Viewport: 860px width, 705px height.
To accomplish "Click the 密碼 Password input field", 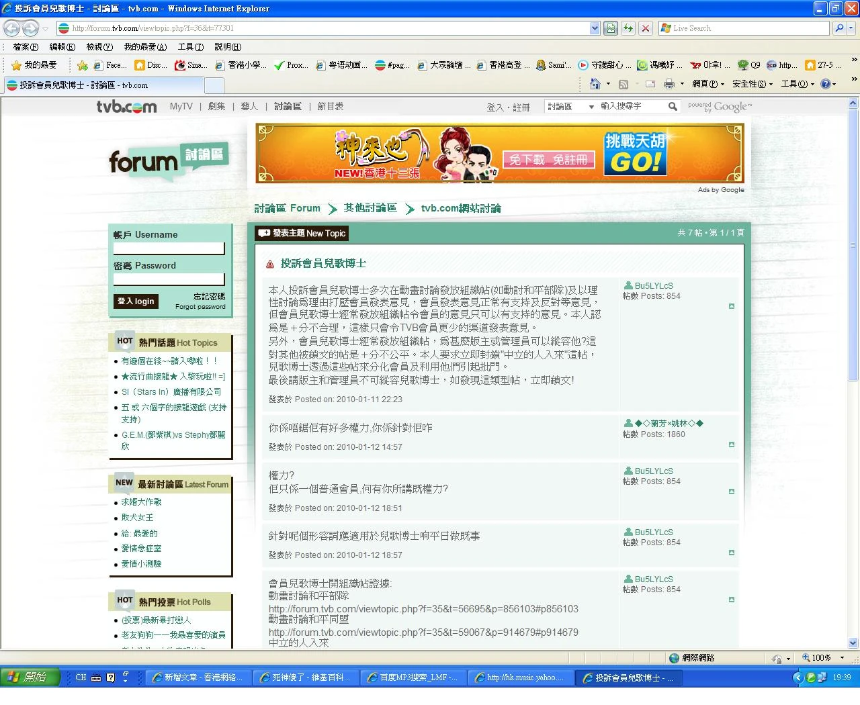I will 169,279.
